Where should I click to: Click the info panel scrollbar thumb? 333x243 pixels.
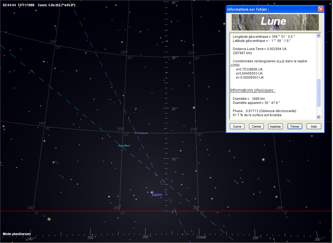coord(319,93)
